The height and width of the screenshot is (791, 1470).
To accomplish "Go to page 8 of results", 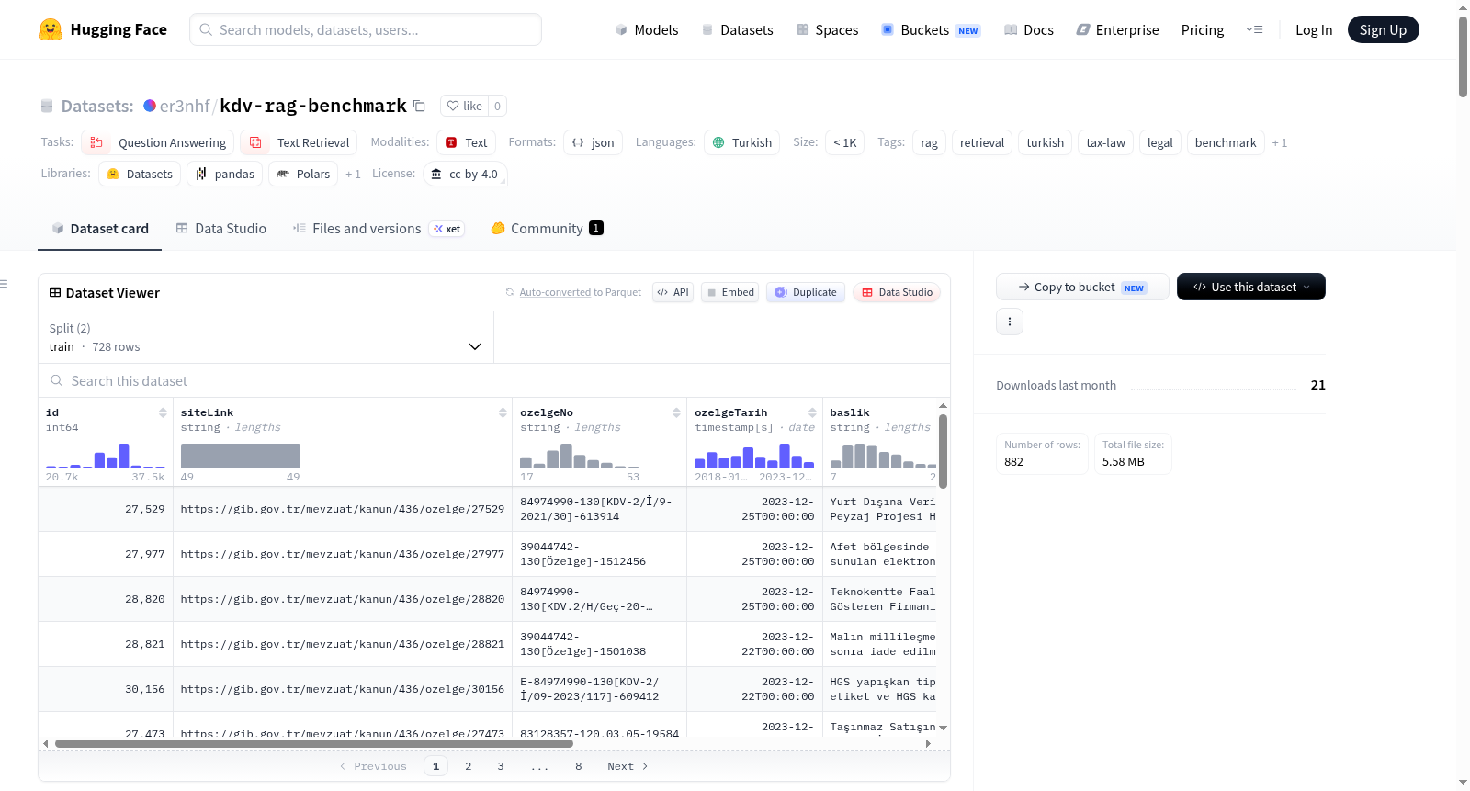I will (x=579, y=766).
